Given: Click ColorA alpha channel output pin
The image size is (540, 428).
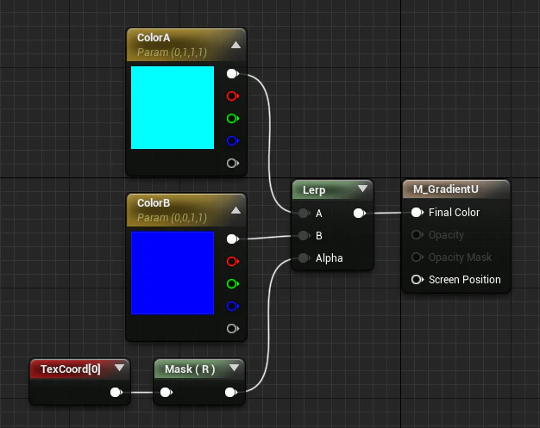Looking at the screenshot, I should (233, 163).
